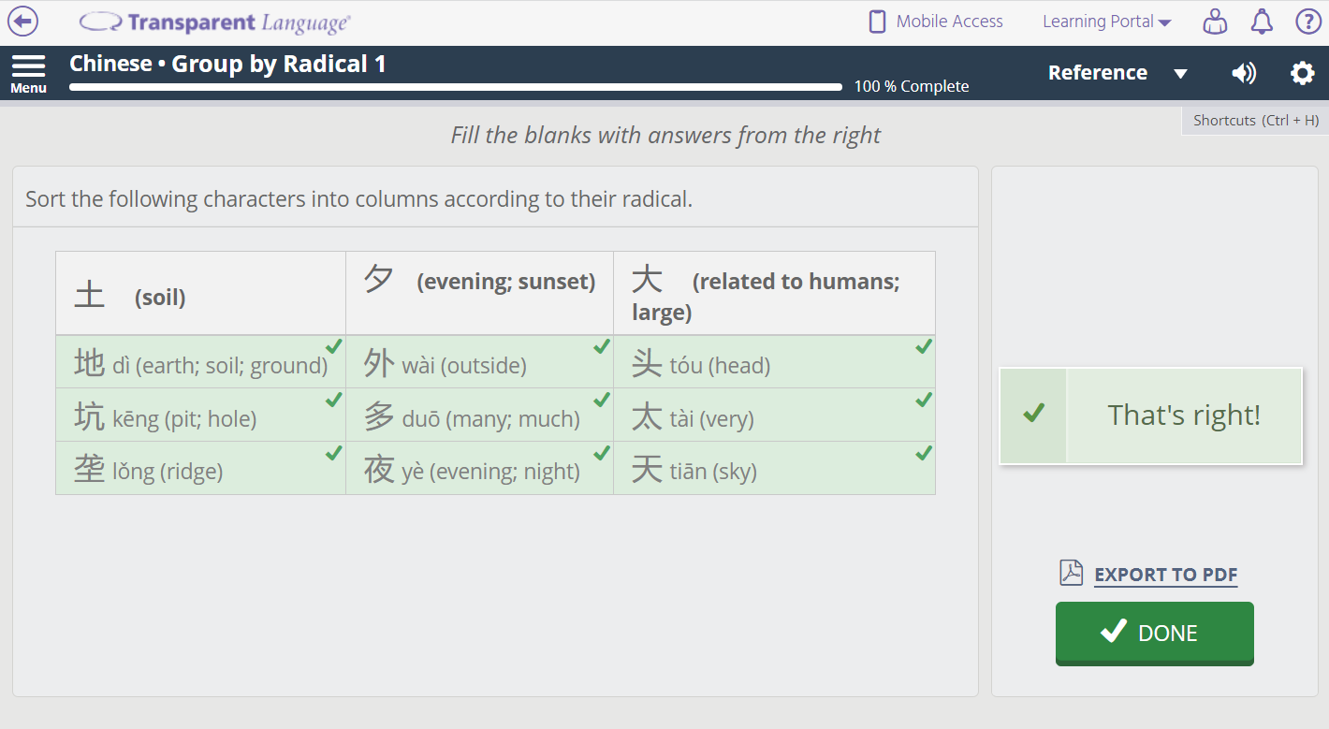The width and height of the screenshot is (1329, 729).
Task: Open the user profile icon
Action: point(1215,22)
